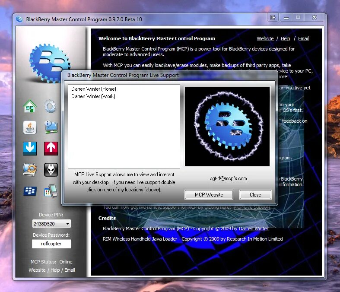Viewport: 340px width, 292px height.
Task: Open Help link in sidebar footer
Action: coord(55,270)
